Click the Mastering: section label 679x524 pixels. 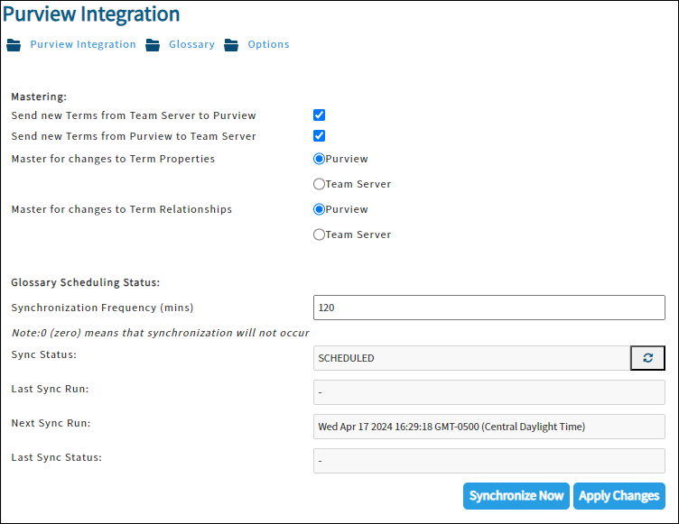click(39, 97)
